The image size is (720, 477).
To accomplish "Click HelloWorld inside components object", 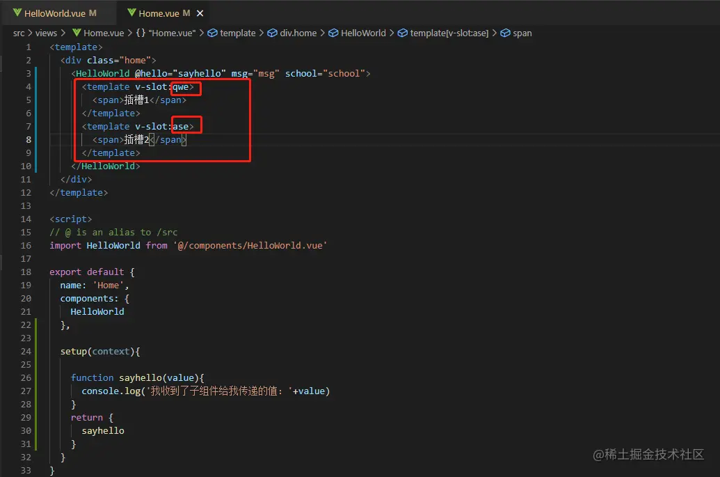I will pos(97,312).
